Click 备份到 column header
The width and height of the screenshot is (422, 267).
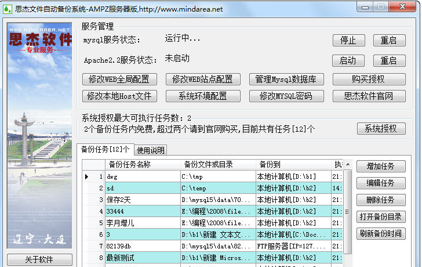click(x=294, y=164)
